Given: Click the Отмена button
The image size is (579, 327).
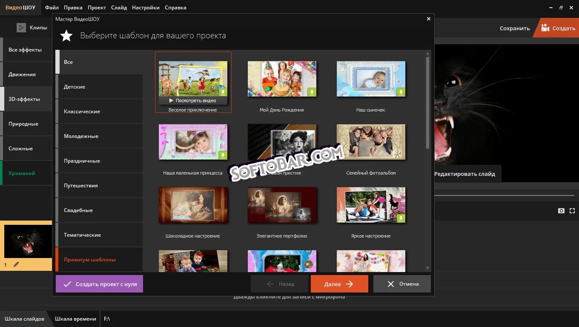Looking at the screenshot, I should pos(402,284).
